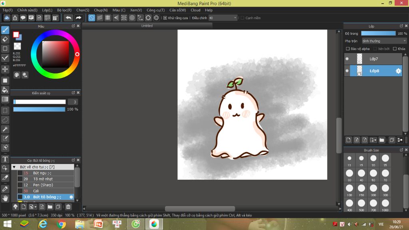Viewport: 409px width, 230px height.
Task: Click the canvas horizontal scrollbar
Action: 200,208
